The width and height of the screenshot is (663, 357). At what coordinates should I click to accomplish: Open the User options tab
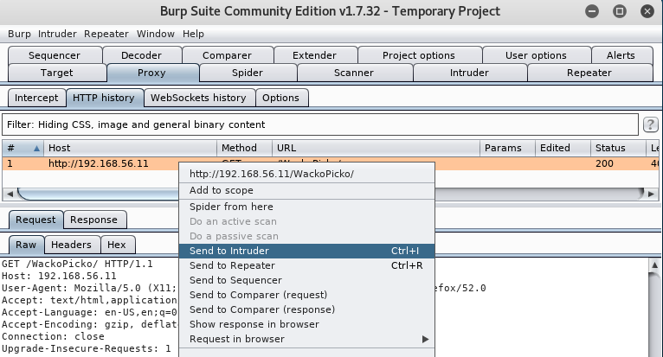point(536,55)
